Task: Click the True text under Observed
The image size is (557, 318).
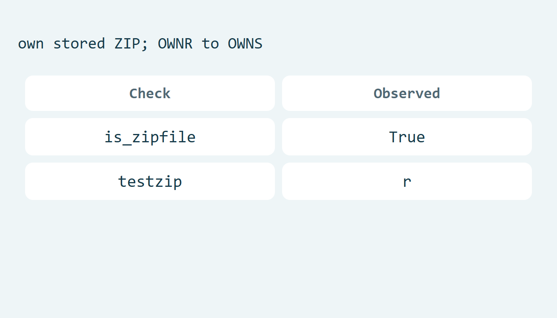Action: [407, 137]
